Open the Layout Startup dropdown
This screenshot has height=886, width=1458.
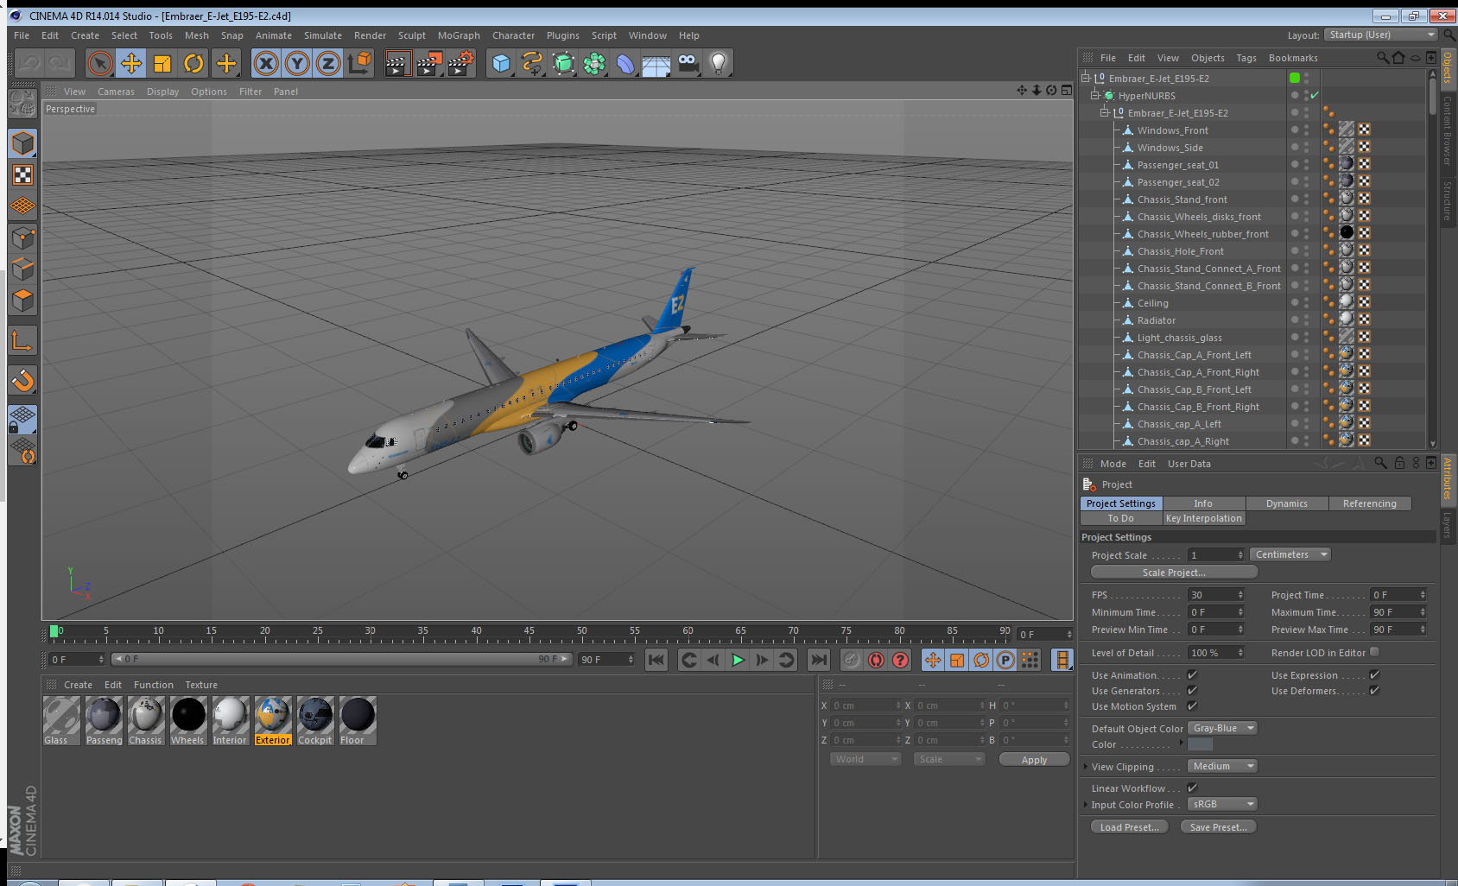1381,35
